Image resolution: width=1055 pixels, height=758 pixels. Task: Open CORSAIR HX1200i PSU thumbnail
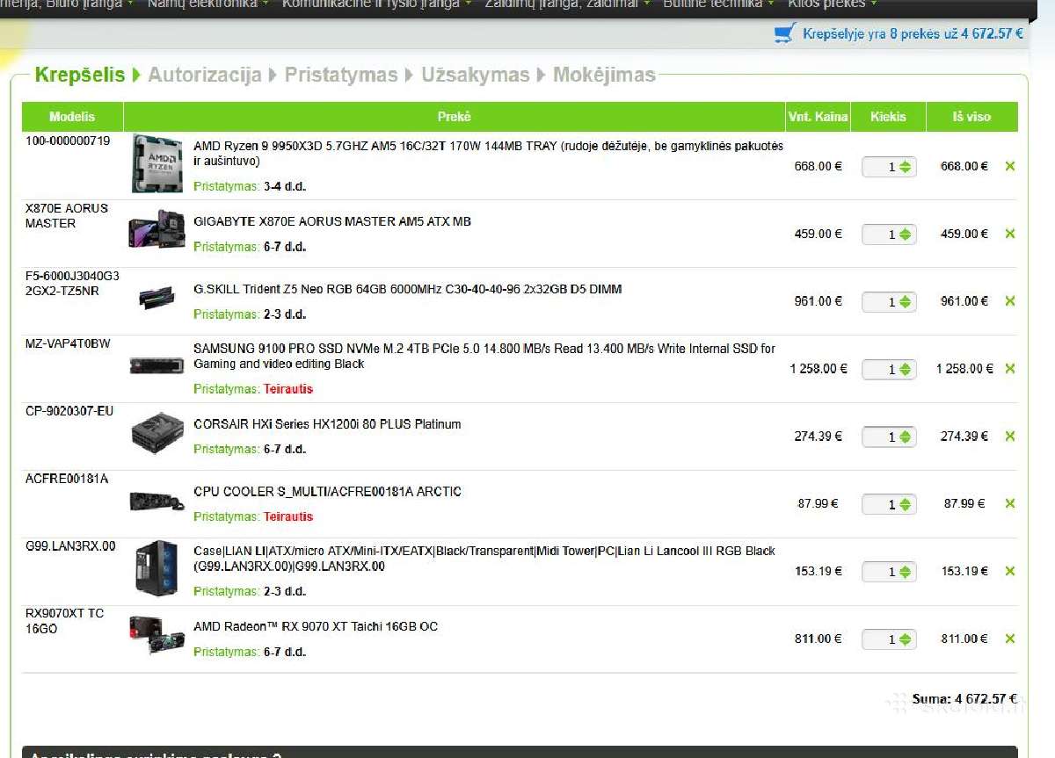click(x=157, y=433)
